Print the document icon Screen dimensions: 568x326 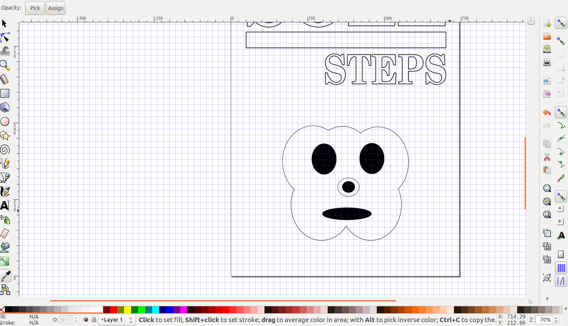(x=547, y=63)
